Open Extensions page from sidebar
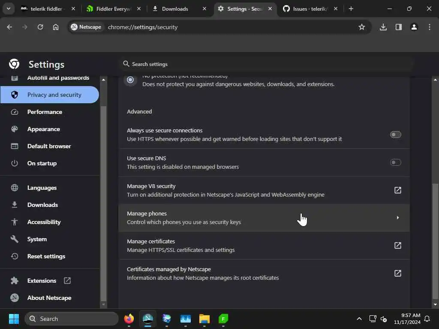 point(50,281)
